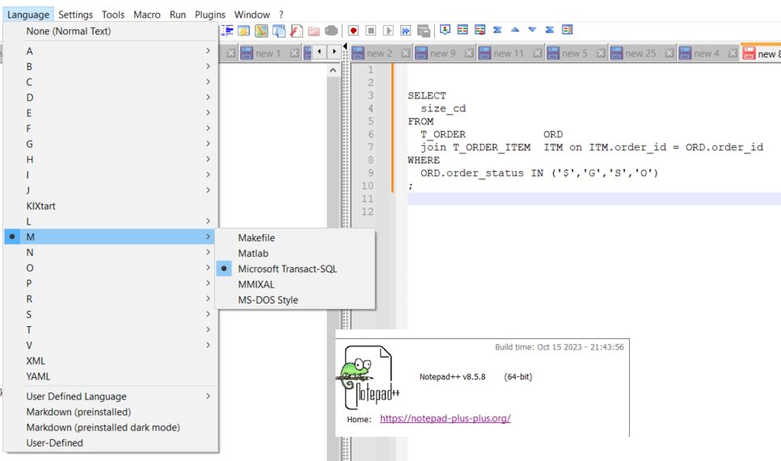Viewport: 781px width, 461px height.
Task: Expand the S language submenu
Action: [111, 315]
